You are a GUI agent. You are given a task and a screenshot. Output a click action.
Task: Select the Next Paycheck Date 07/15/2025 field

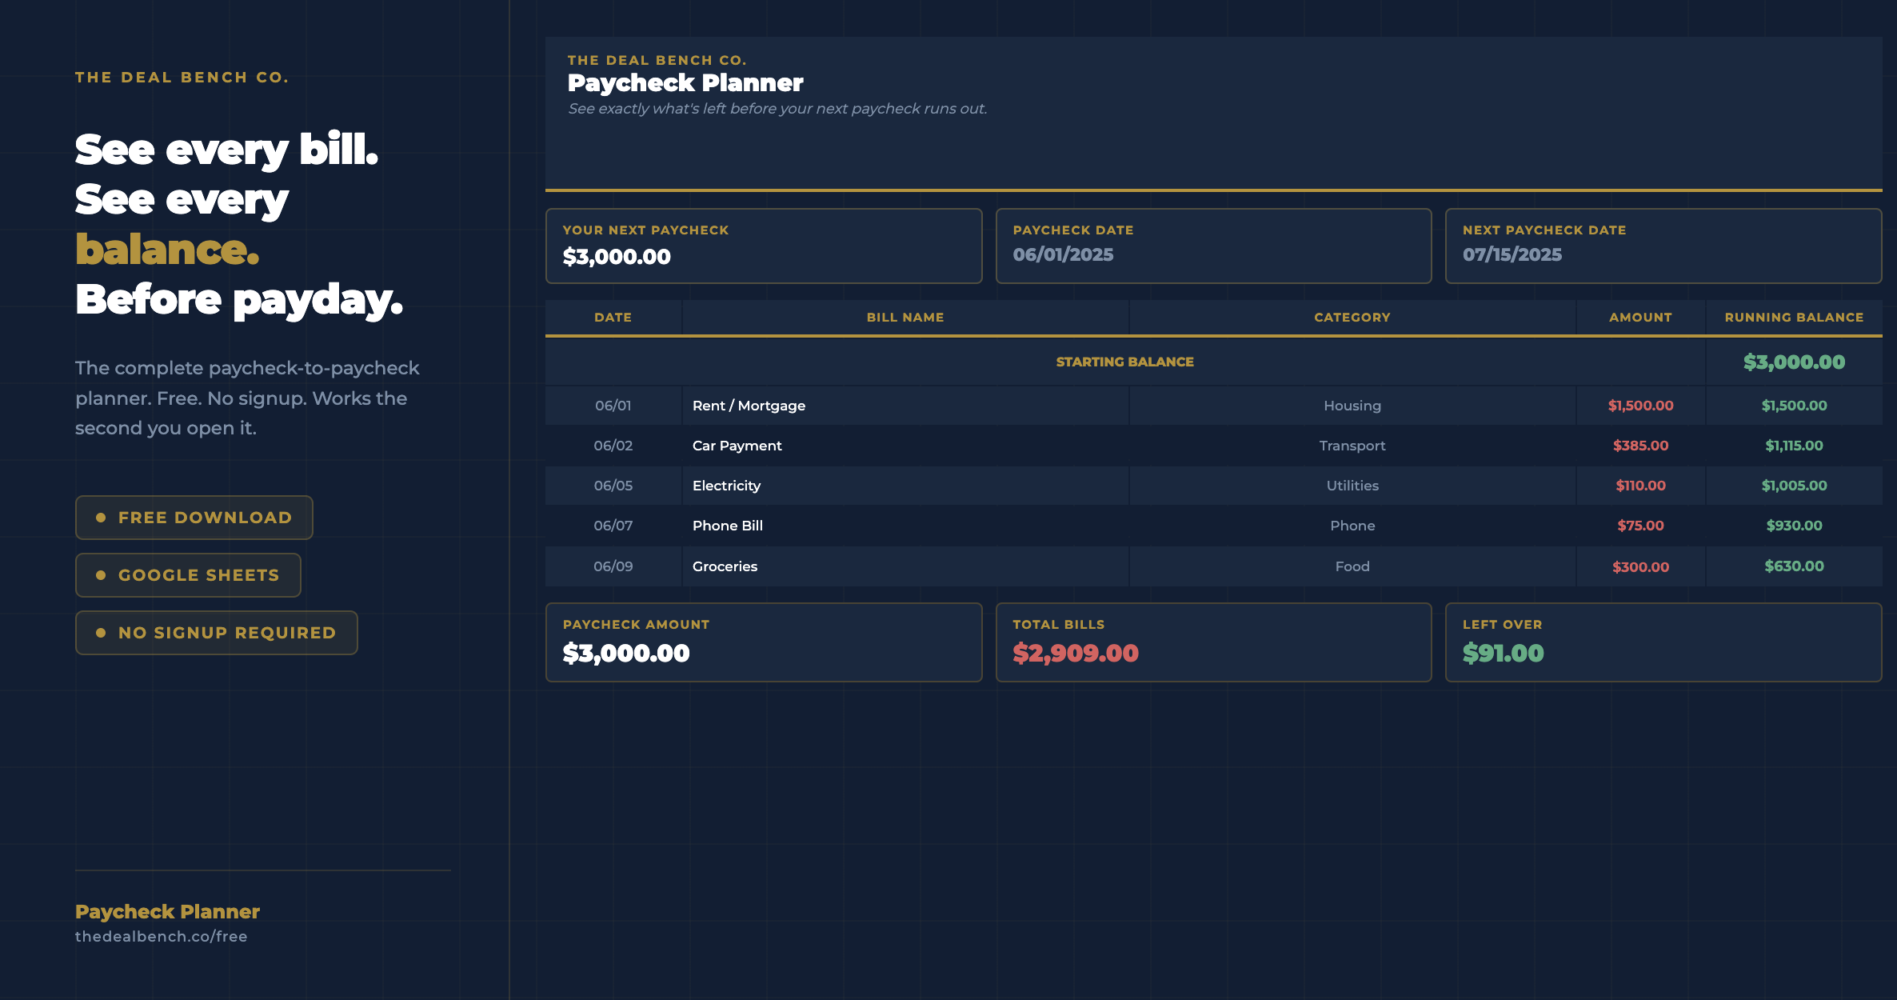click(1663, 246)
